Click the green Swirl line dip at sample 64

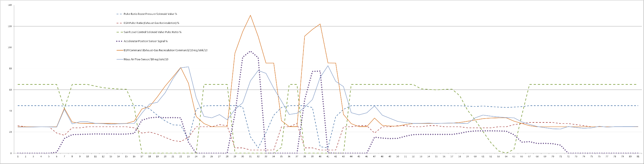coord(506,153)
